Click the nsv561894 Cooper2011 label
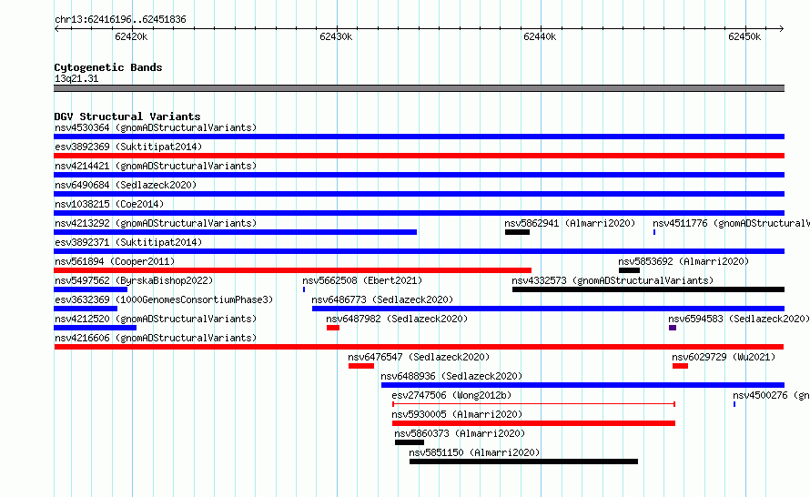The height and width of the screenshot is (497, 810). point(115,261)
